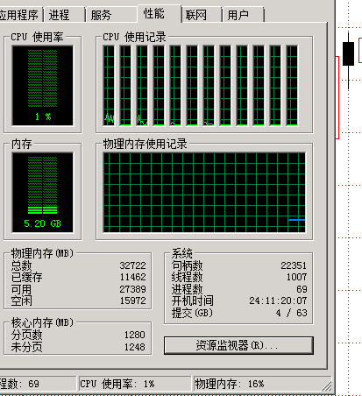Click the 开机时间 value 24:11:20:07
The width and height of the screenshot is (362, 396).
click(x=278, y=301)
